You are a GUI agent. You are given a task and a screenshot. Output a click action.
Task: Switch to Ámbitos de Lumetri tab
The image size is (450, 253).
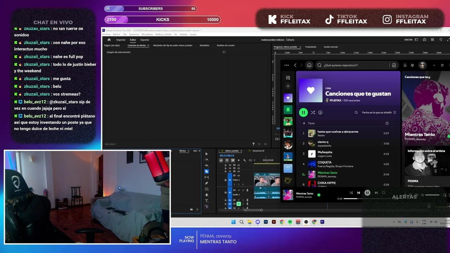[226, 45]
